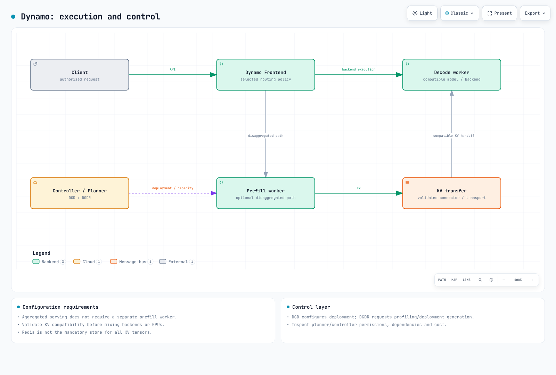Open the Export dropdown menu
Viewport: 556px width, 375px height.
point(535,13)
